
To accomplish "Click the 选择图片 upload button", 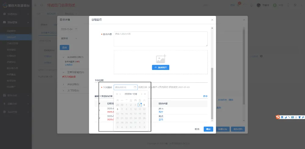I will (x=160, y=67).
